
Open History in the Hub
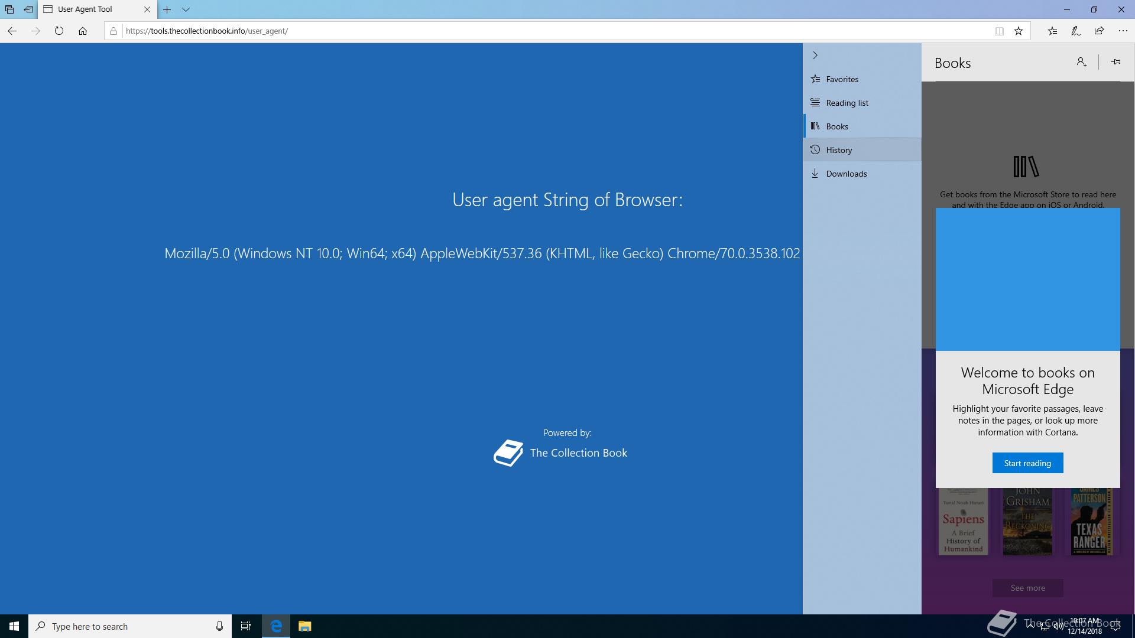pyautogui.click(x=862, y=150)
